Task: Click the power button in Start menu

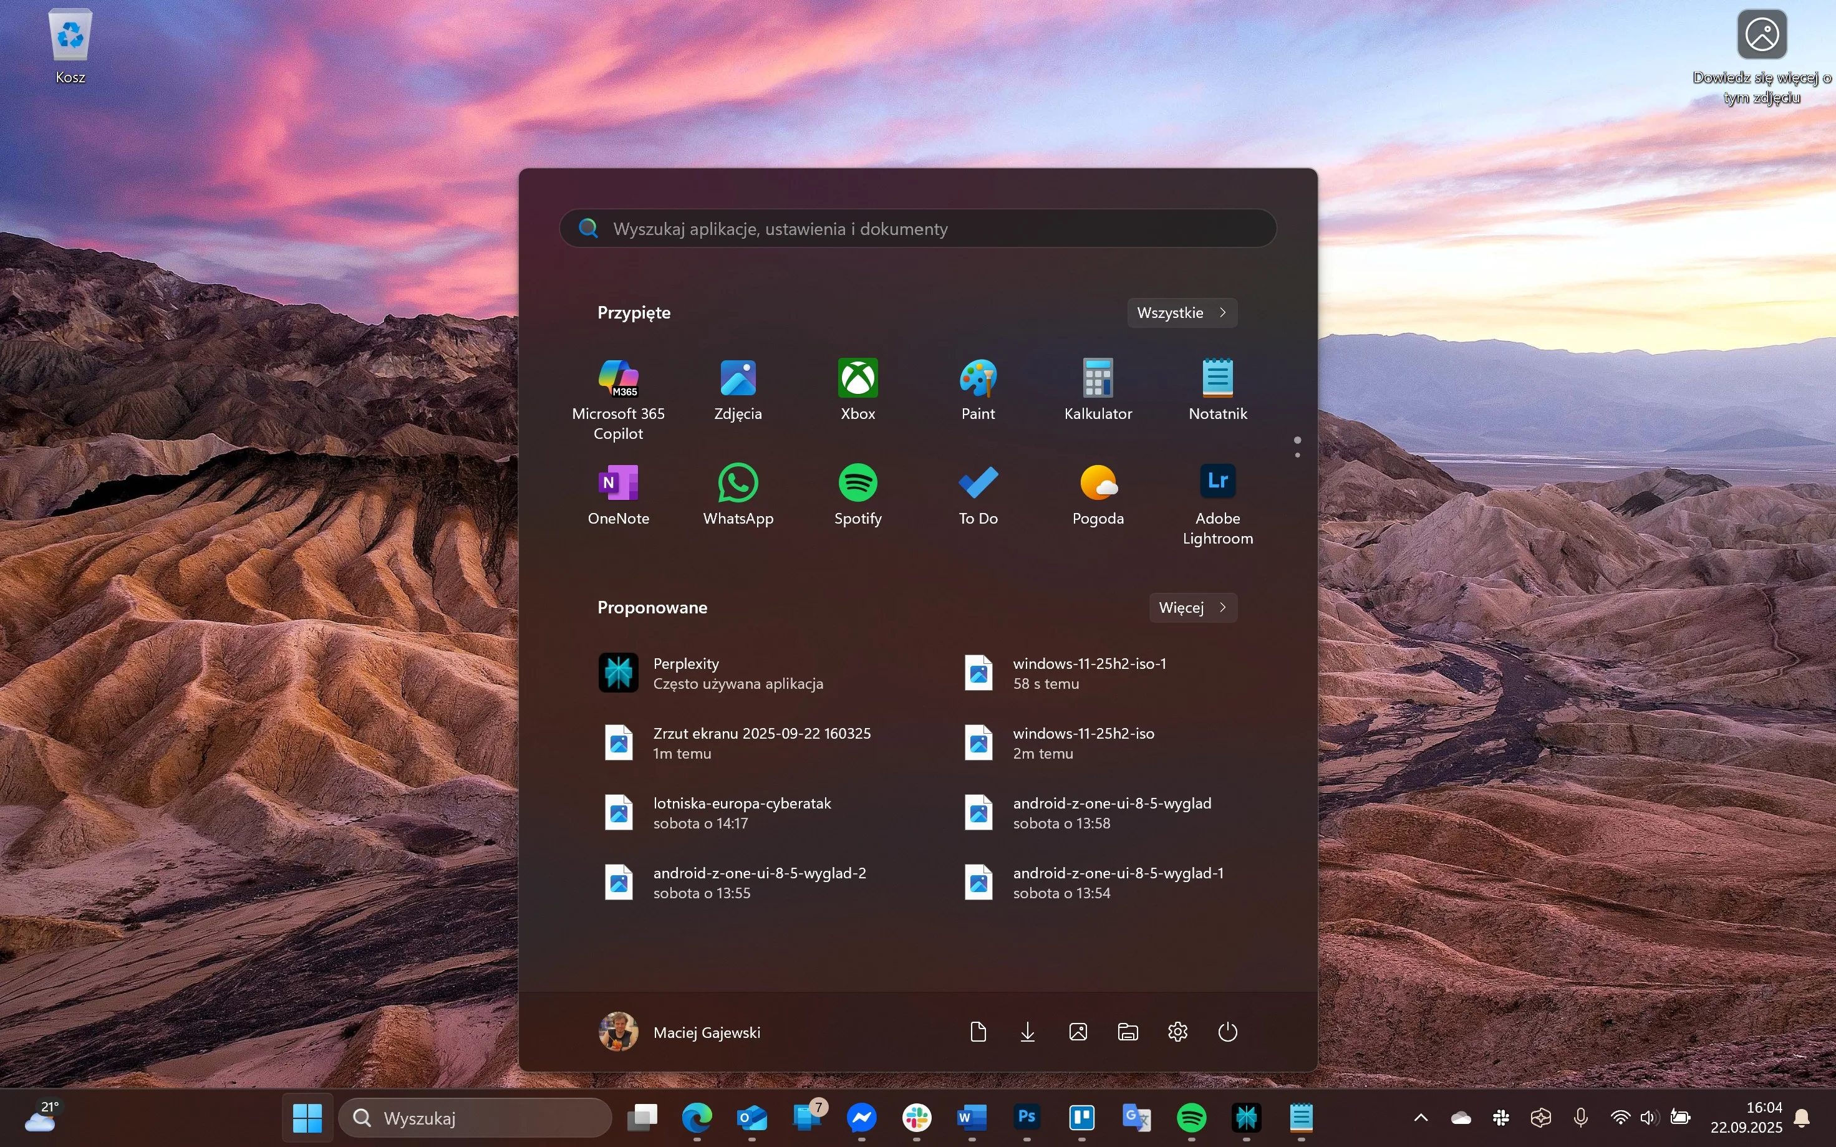Action: coord(1227,1032)
